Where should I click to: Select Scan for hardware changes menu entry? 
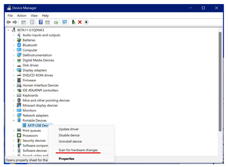[x=78, y=150]
